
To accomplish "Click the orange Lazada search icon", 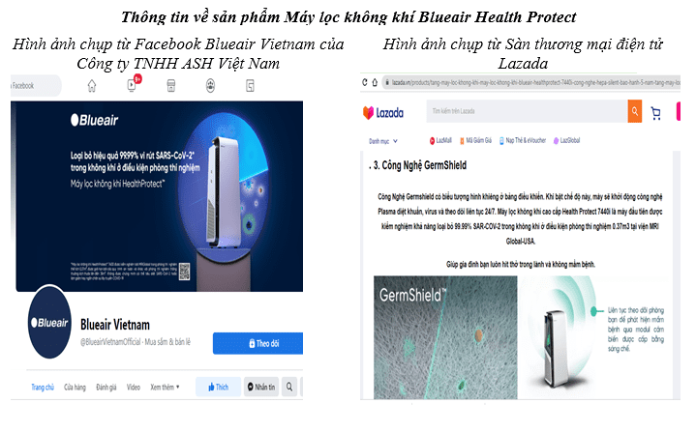I will [635, 111].
